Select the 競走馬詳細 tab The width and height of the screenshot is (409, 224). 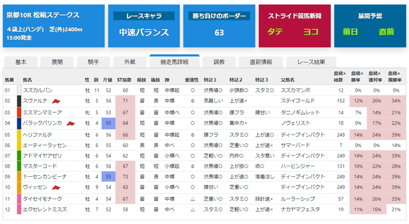[174, 61]
